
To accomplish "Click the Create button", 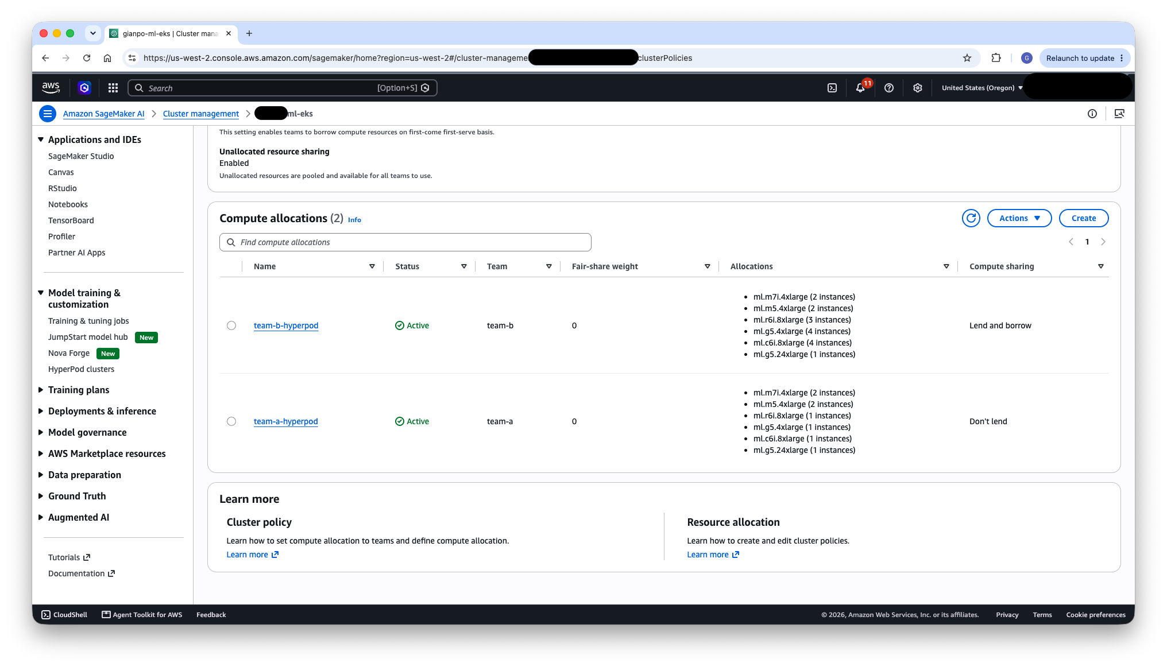I will 1084,218.
